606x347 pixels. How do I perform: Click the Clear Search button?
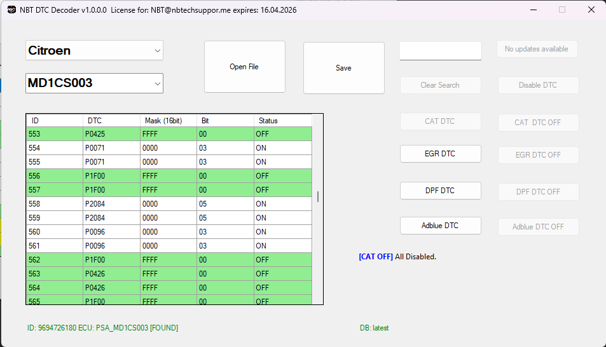(440, 85)
